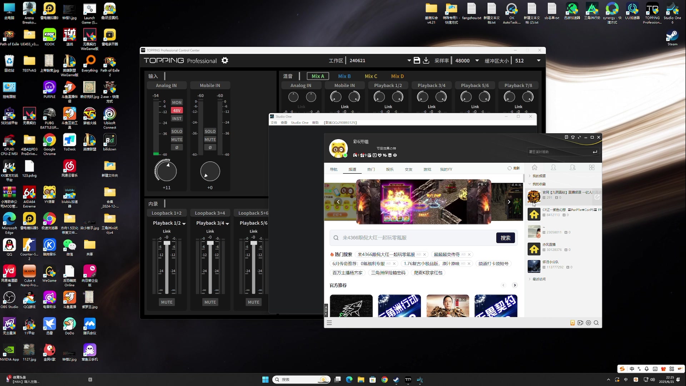The image size is (686, 386).
Task: Click the eye icon under YY nickname
Action: pos(395,155)
